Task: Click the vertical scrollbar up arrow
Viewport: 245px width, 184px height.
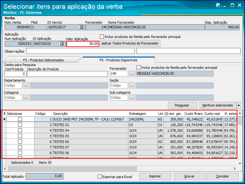Action: tap(240, 113)
